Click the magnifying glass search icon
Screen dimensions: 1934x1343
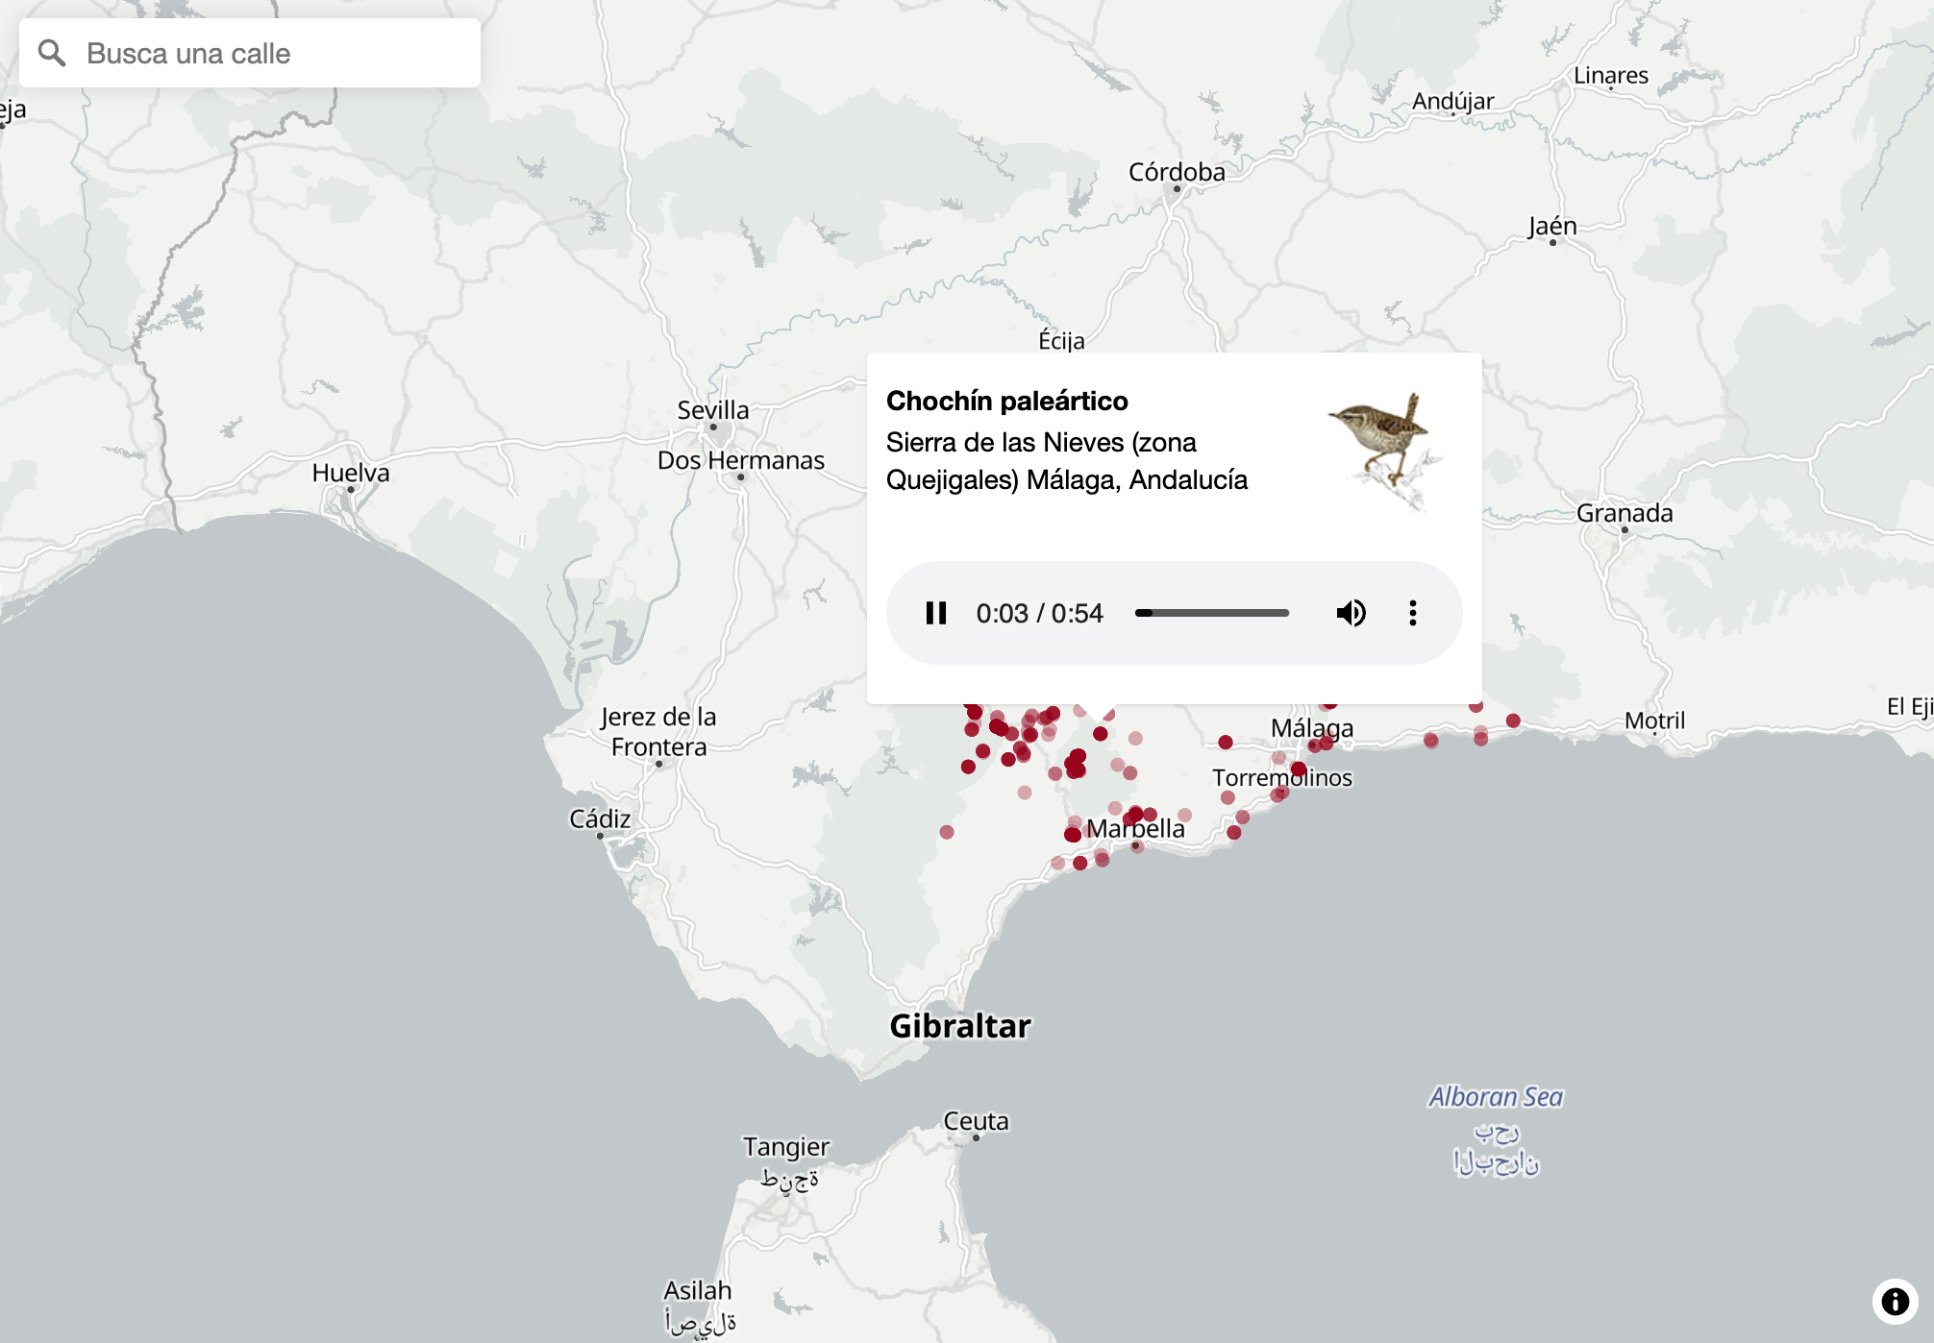coord(52,53)
